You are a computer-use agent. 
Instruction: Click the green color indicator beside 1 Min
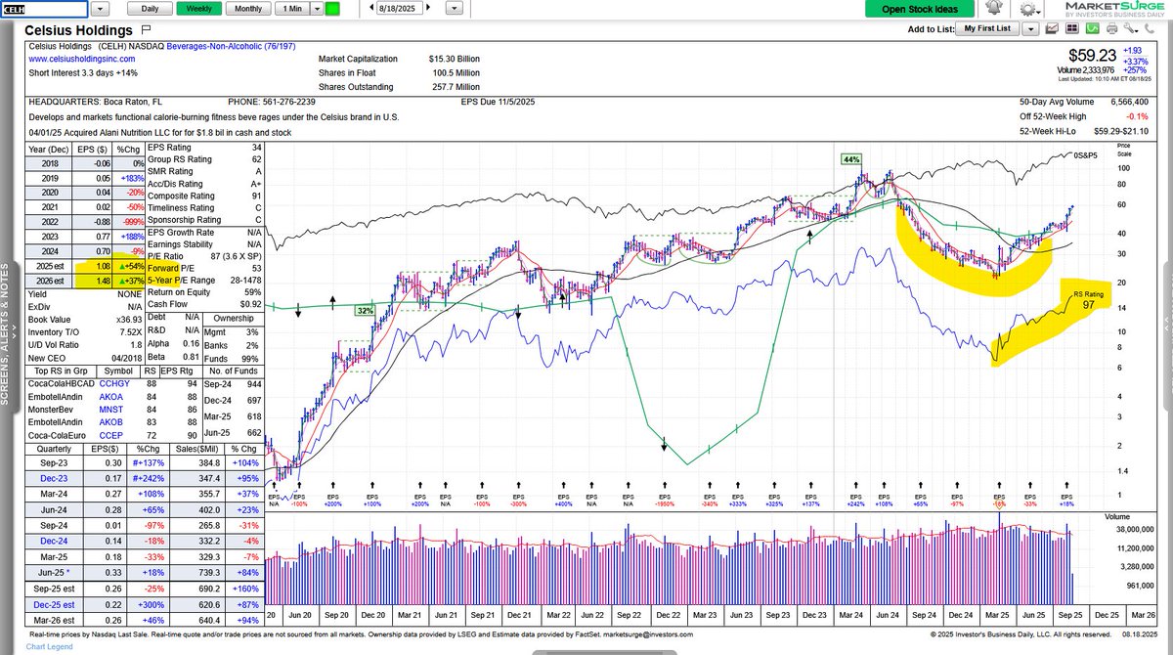(331, 8)
